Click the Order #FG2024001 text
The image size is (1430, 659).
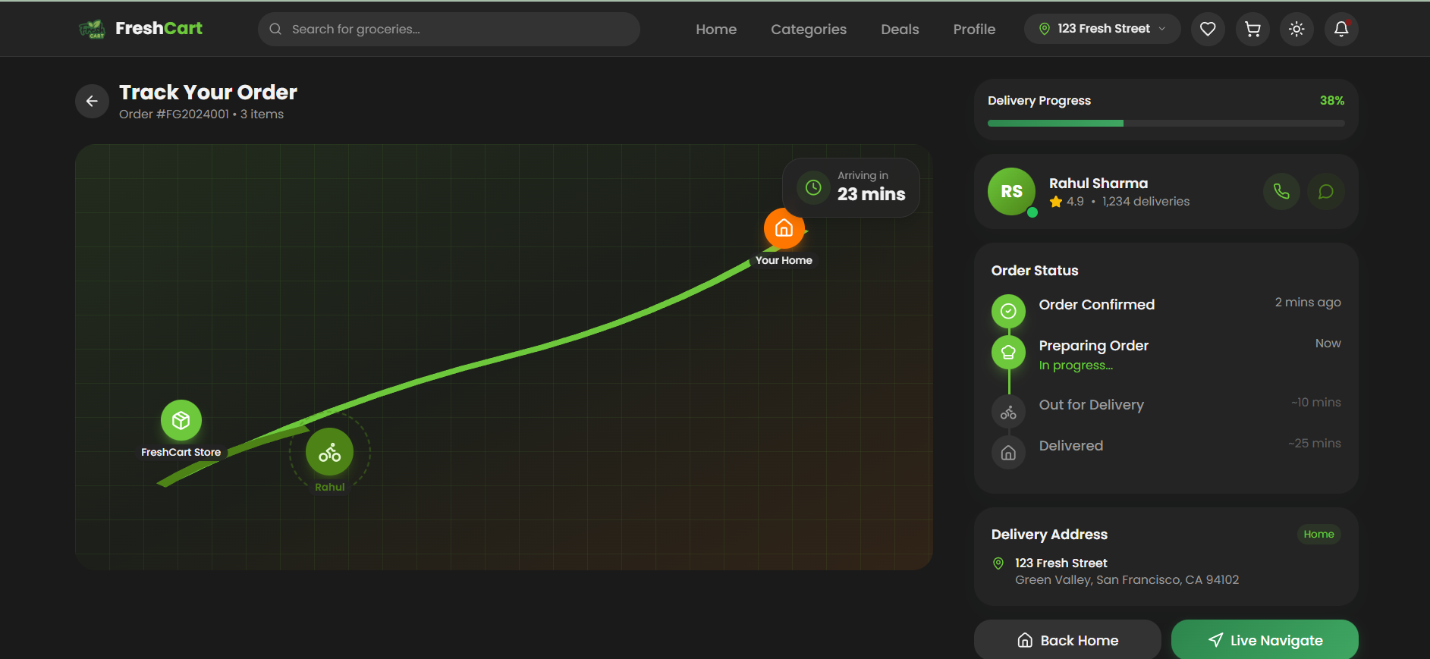pos(174,115)
